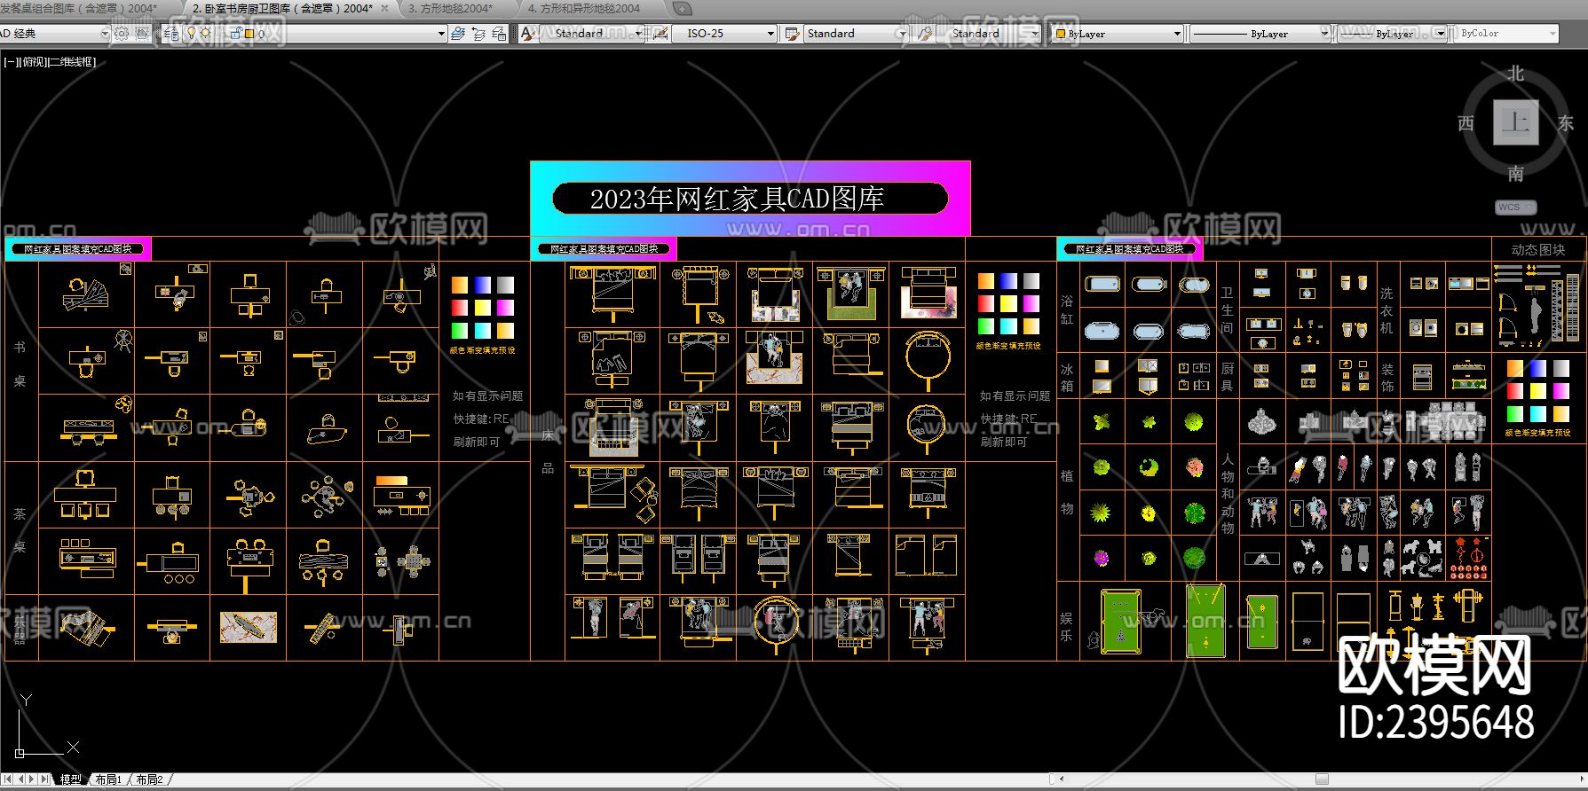Open the WCS coordinate system menu
The width and height of the screenshot is (1588, 791).
click(1515, 208)
